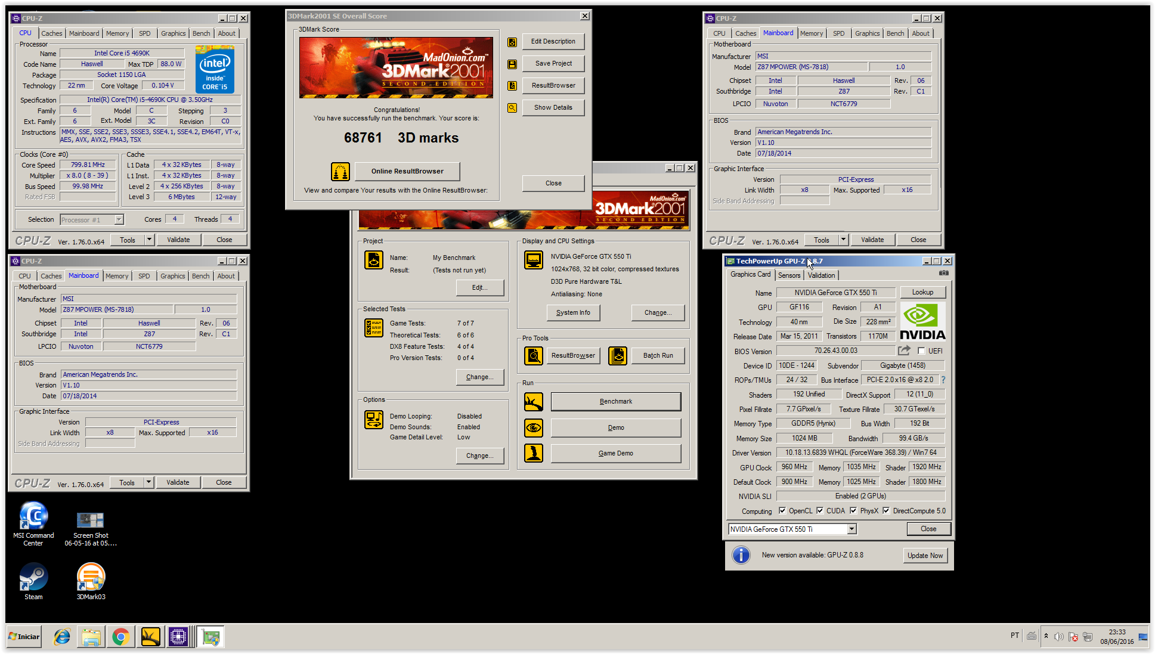Open Bench tab in bottom-left CPU-Z
Screen dimensions: 1155x654
tap(201, 277)
